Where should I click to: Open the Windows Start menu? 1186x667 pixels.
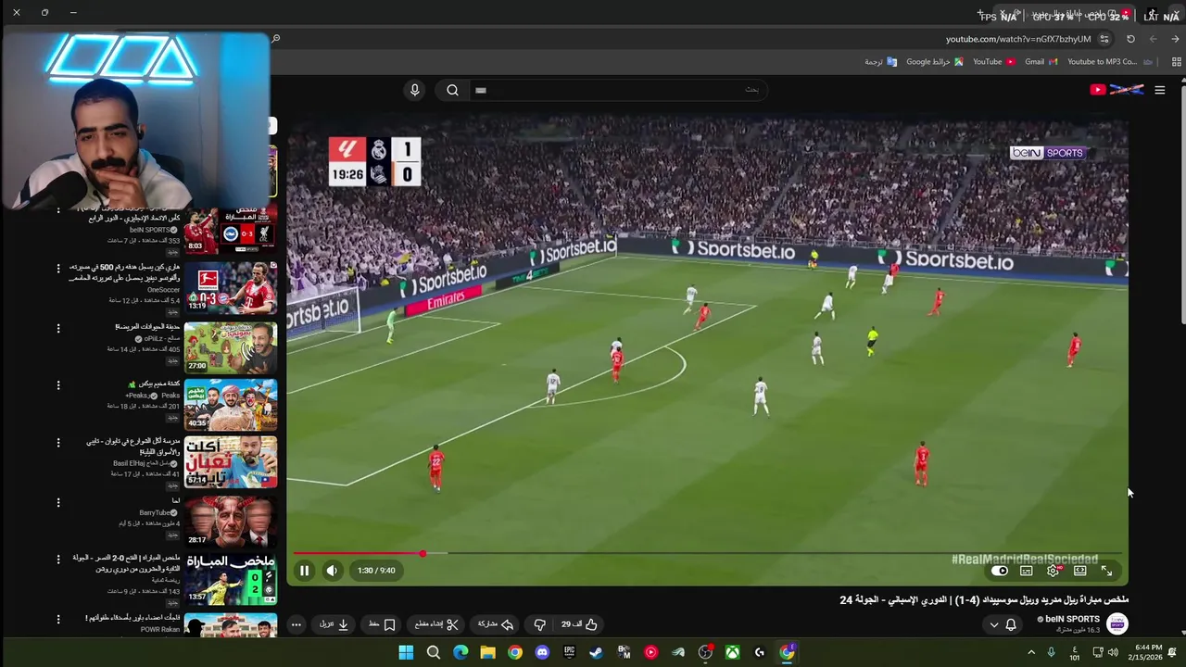(406, 652)
